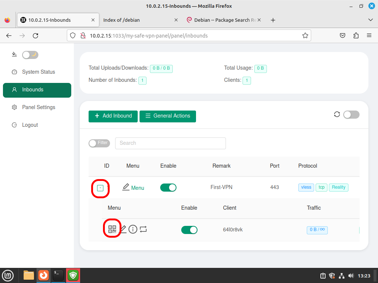Click the refresh icon beside auto-refresh switch
The width and height of the screenshot is (378, 283).
click(x=337, y=114)
